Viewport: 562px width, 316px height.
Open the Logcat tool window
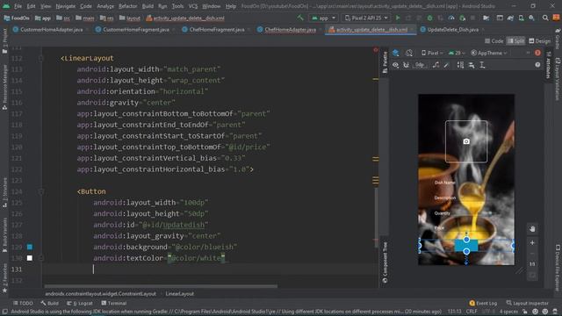point(80,303)
